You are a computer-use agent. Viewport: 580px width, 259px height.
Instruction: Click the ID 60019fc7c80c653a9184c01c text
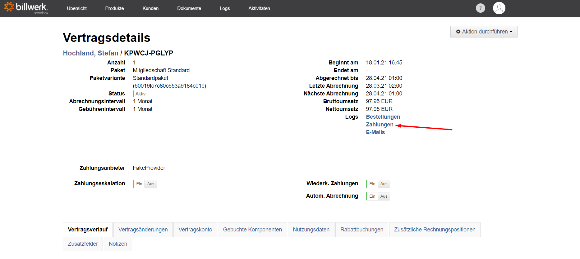pos(169,86)
